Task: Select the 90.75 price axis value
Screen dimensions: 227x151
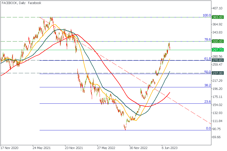Action: click(217, 129)
